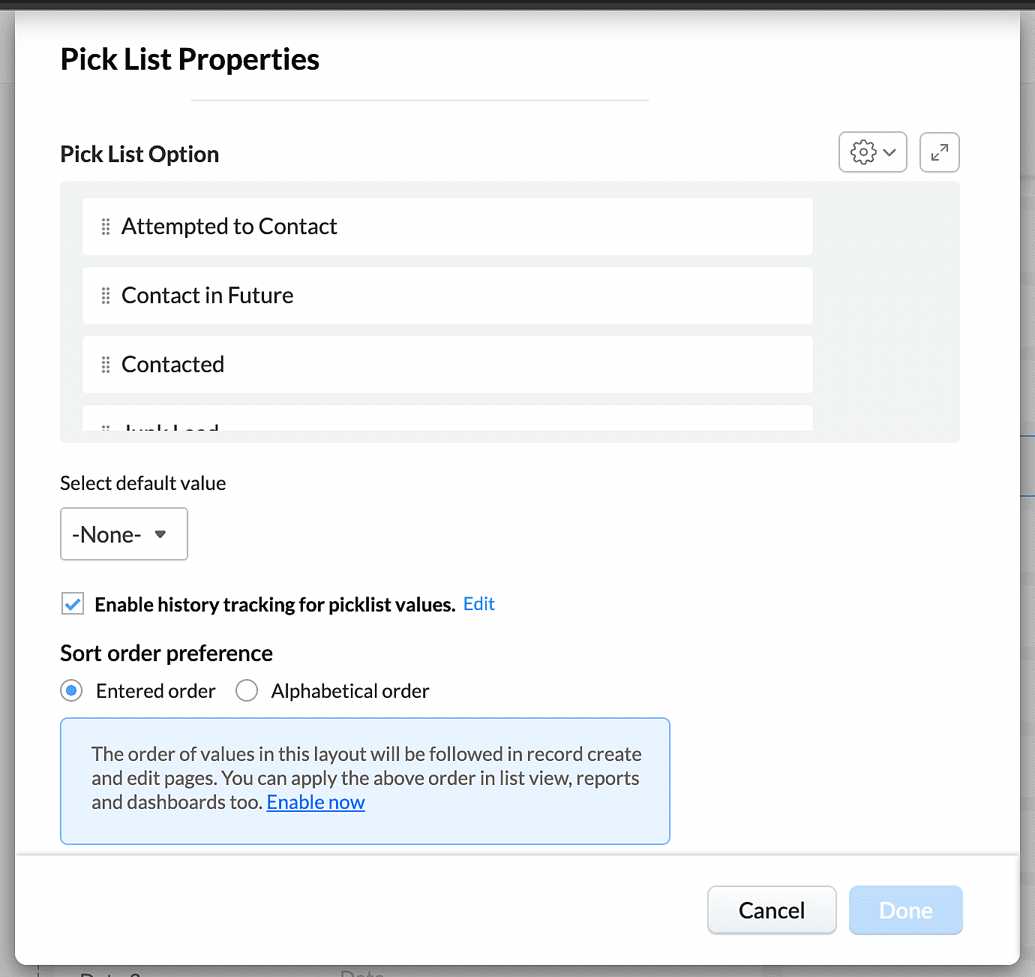Select Entered order radio button
1035x977 pixels.
click(x=72, y=690)
